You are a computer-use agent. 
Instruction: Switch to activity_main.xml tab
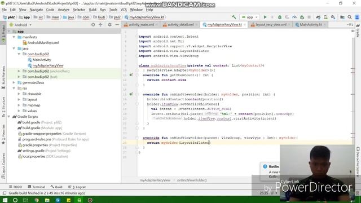(142, 25)
